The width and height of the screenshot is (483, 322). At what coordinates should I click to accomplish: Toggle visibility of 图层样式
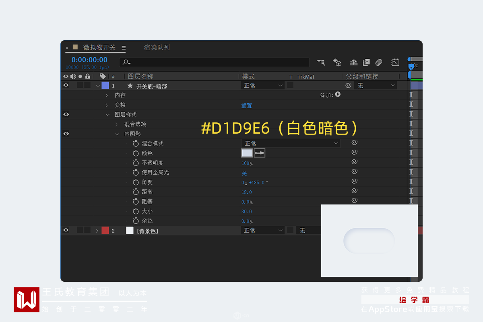pyautogui.click(x=66, y=114)
